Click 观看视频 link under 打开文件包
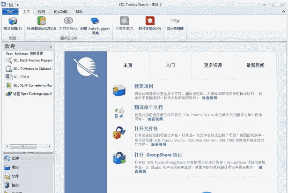288x193 pixels. click(159, 145)
